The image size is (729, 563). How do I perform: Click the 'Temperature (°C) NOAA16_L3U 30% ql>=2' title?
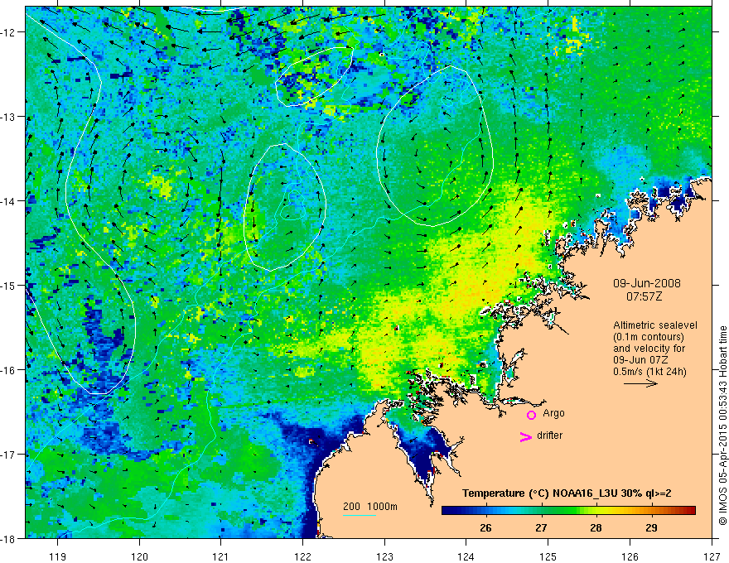pos(567,493)
